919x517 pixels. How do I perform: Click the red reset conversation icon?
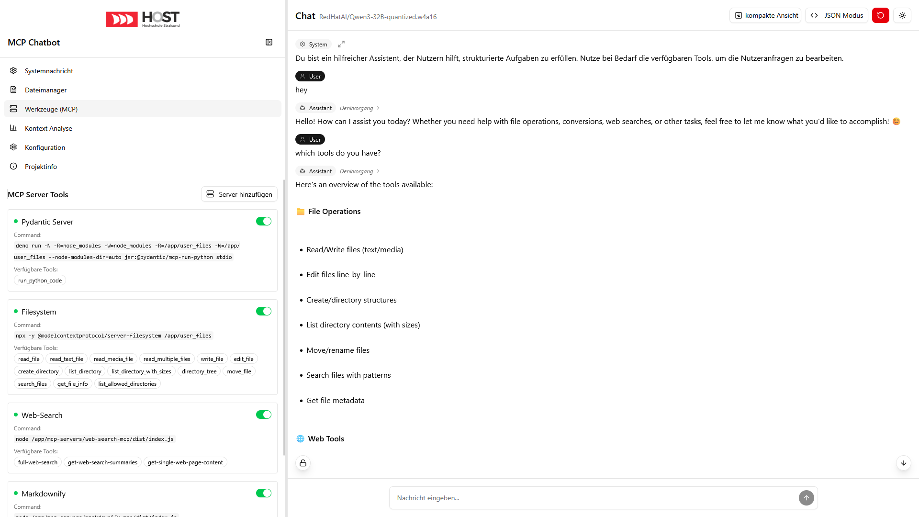(881, 15)
